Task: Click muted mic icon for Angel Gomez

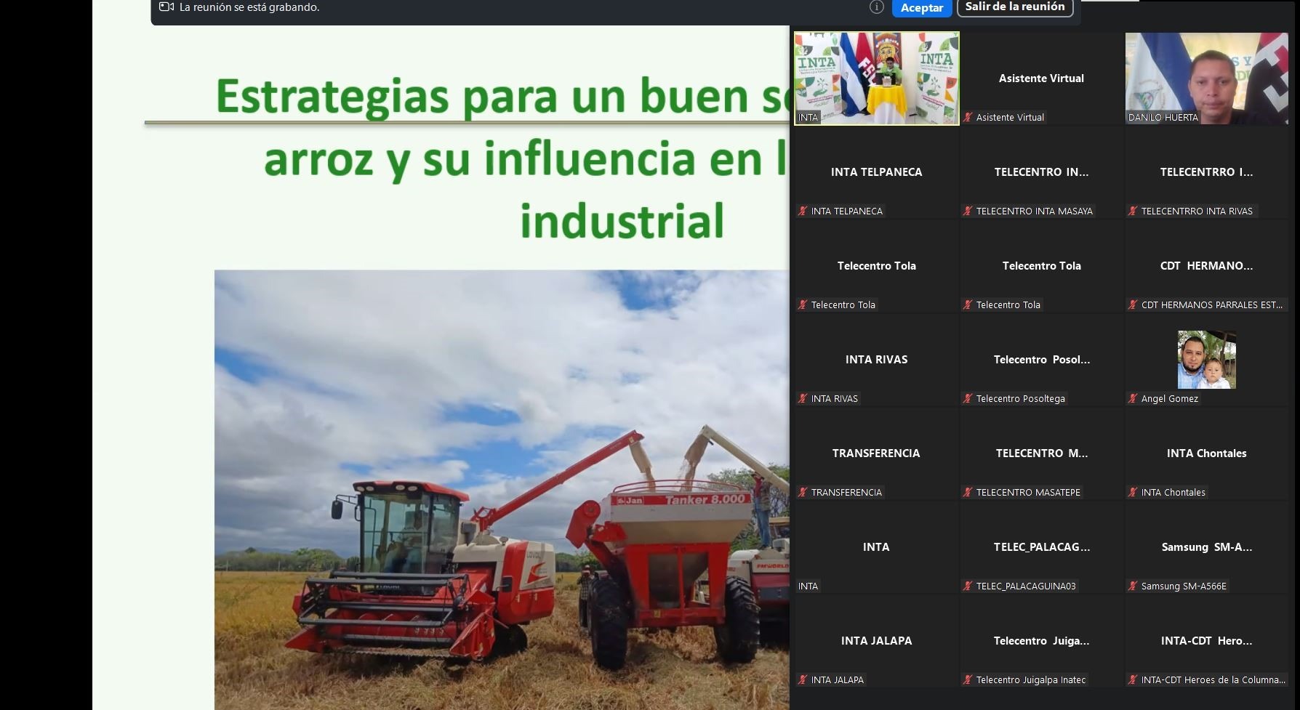Action: click(x=1133, y=399)
